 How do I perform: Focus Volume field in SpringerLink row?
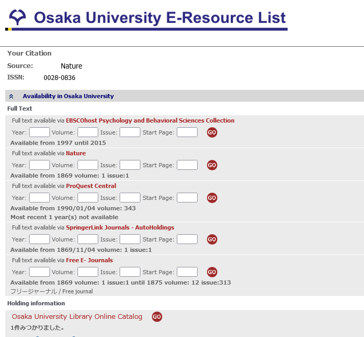(x=88, y=239)
